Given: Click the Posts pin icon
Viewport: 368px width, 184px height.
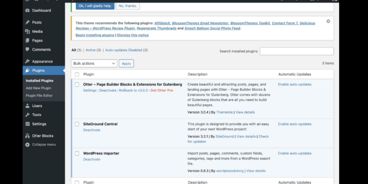Looking at the screenshot, I should click(27, 22).
